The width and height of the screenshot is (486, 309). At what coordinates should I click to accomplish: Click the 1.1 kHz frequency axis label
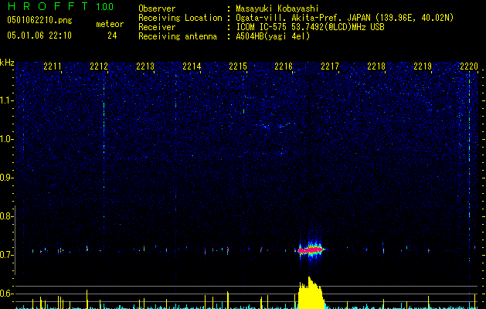6,100
